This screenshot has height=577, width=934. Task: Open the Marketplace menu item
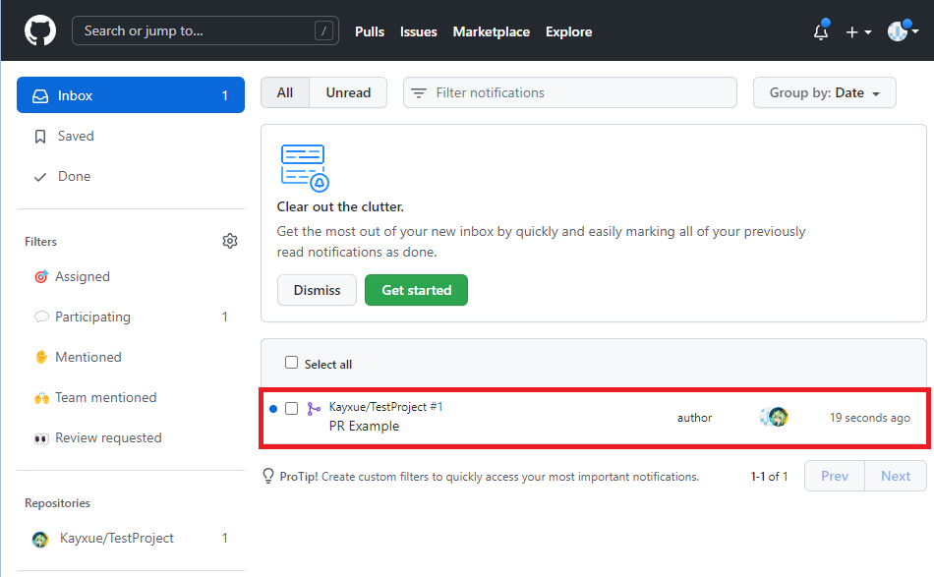click(491, 31)
